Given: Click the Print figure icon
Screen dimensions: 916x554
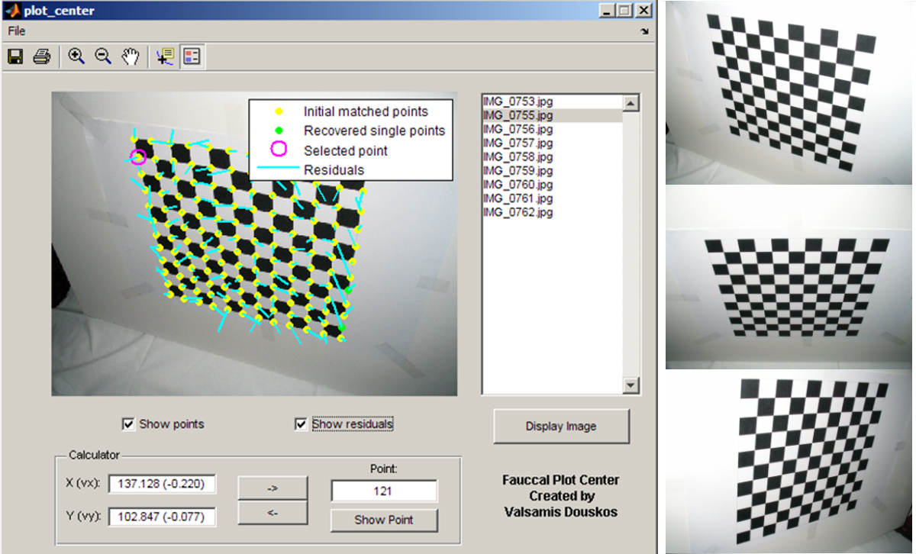Looking at the screenshot, I should (x=41, y=56).
